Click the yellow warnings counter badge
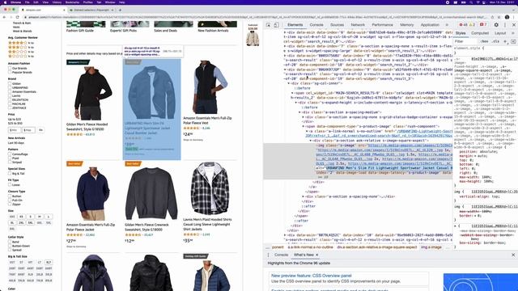The width and height of the screenshot is (518, 291). click(472, 25)
